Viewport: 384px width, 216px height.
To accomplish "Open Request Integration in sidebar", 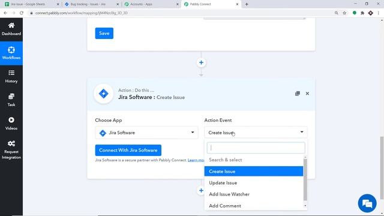I will 11,150.
